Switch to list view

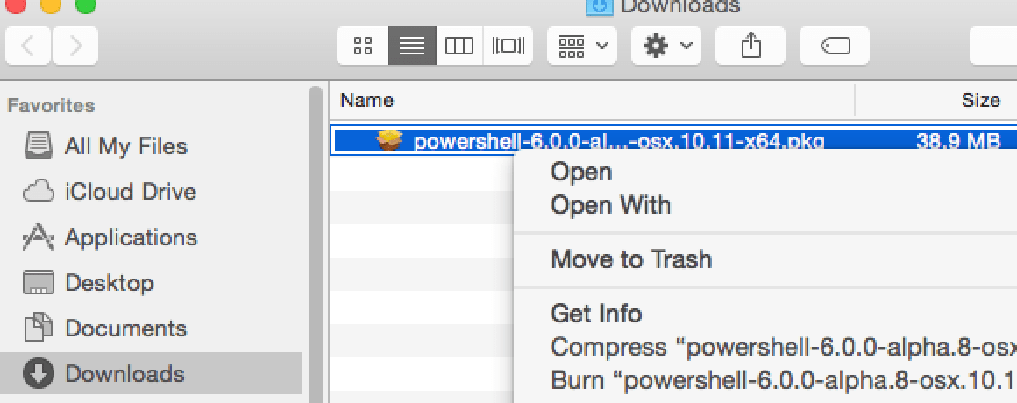412,46
